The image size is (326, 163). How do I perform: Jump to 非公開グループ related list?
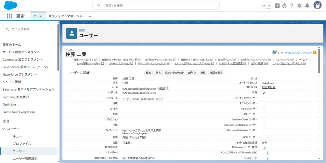click(x=227, y=60)
